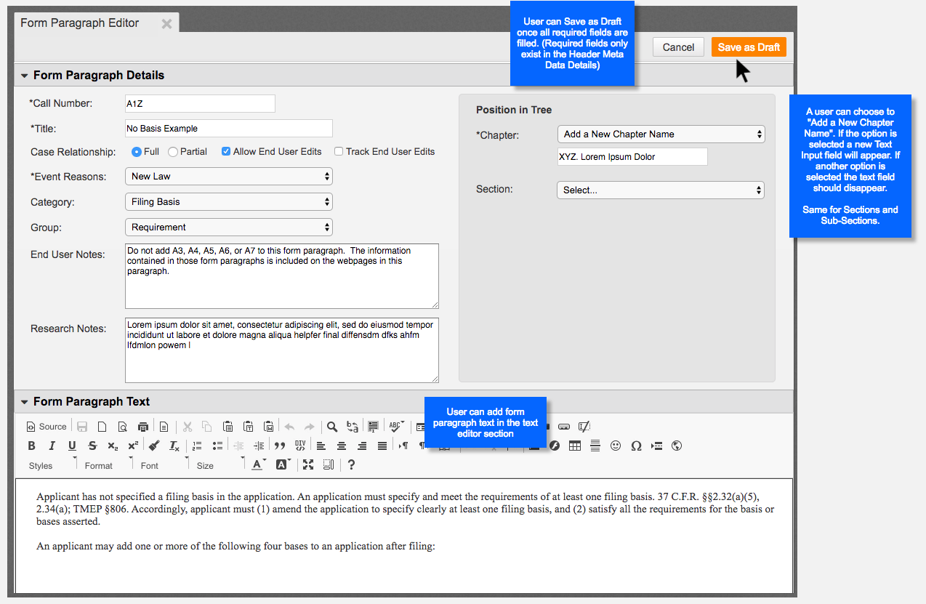Click the Show Blocks icon
The width and height of the screenshot is (926, 604).
[329, 464]
